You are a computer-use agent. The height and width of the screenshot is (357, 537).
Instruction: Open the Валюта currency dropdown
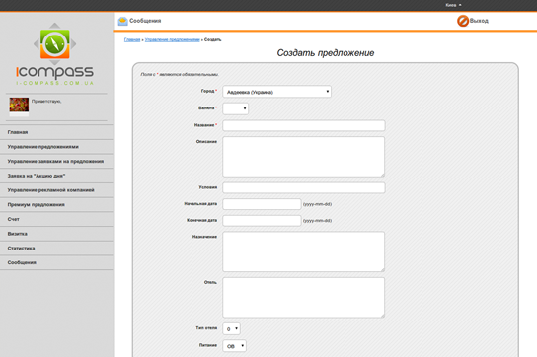pos(235,108)
